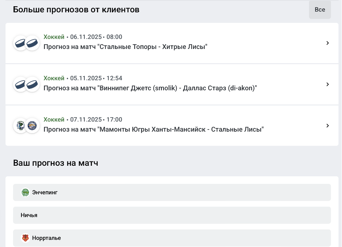This screenshot has height=247, width=342.
Task: Open the "Виннипег Джетс - Даллас Старз" forecast title
Action: click(150, 88)
